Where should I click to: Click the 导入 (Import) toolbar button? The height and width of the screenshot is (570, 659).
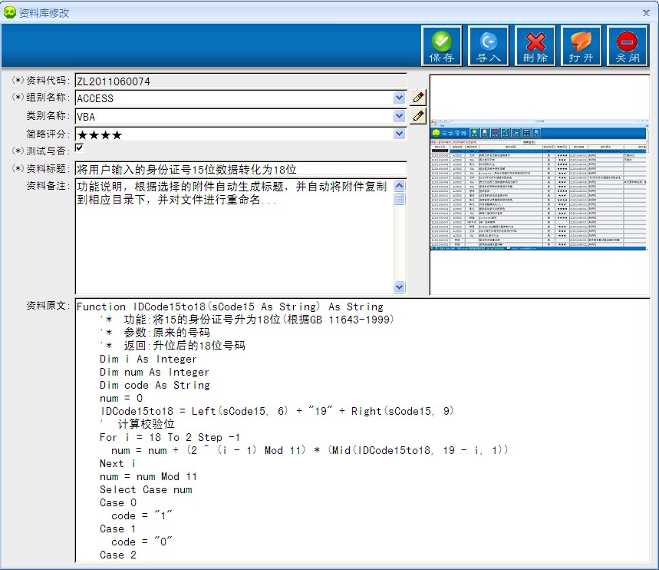coord(489,46)
